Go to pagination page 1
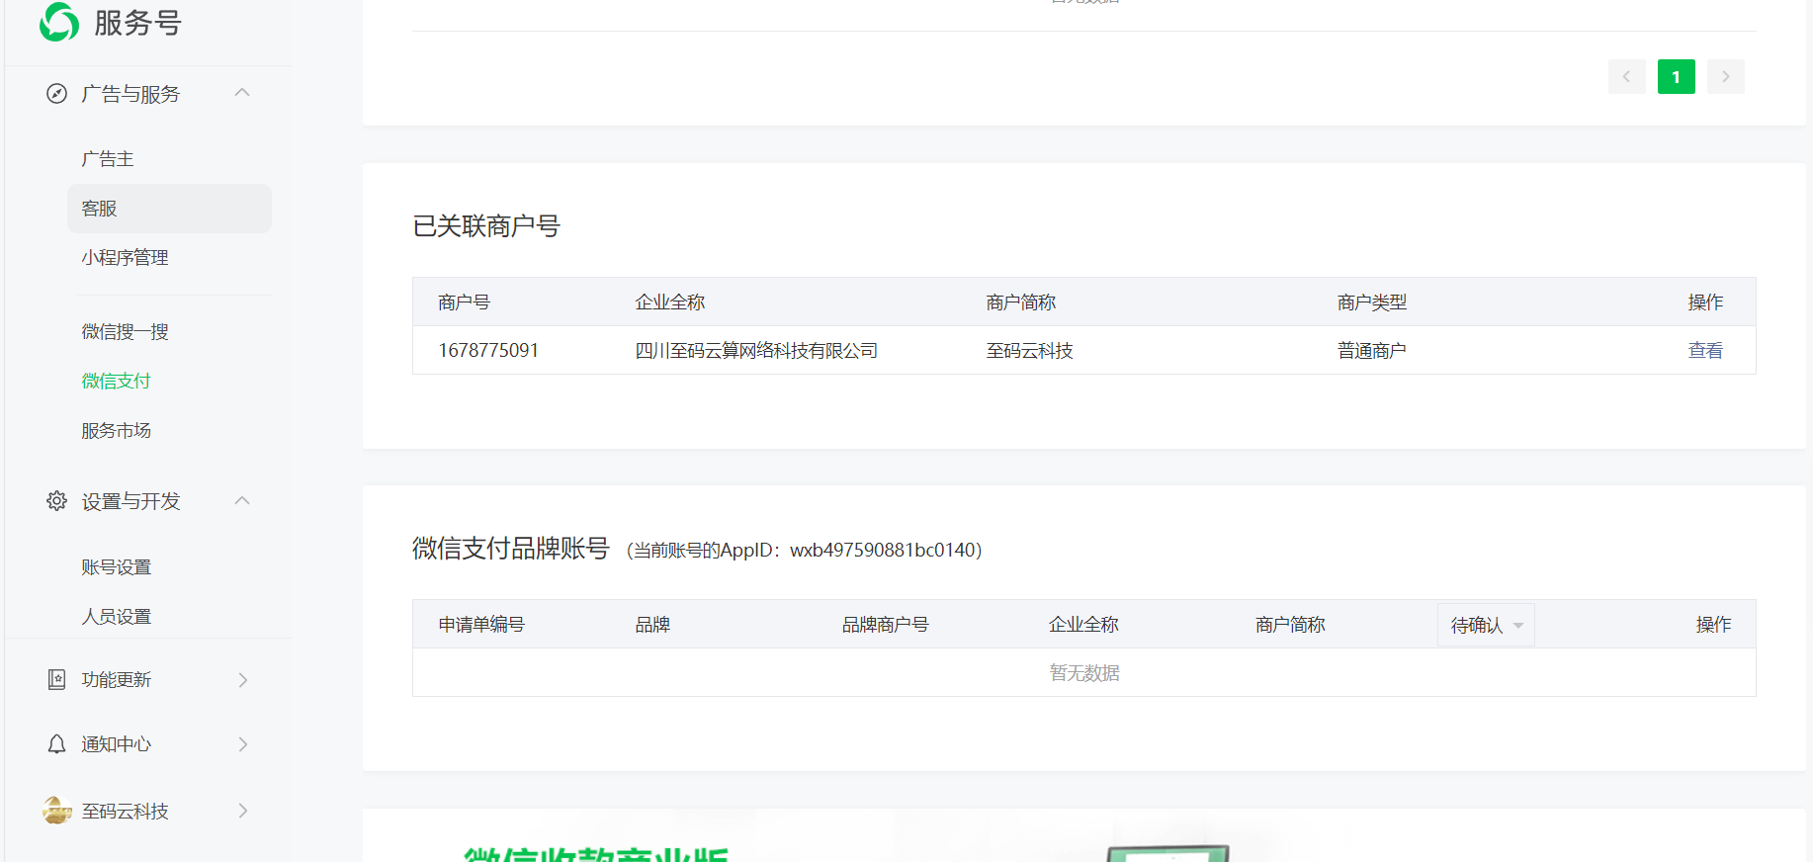 [1677, 77]
